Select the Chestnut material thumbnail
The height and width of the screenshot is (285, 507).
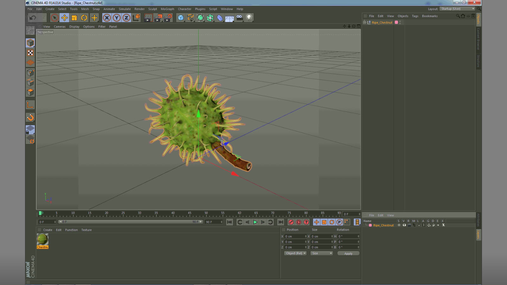[x=42, y=239]
